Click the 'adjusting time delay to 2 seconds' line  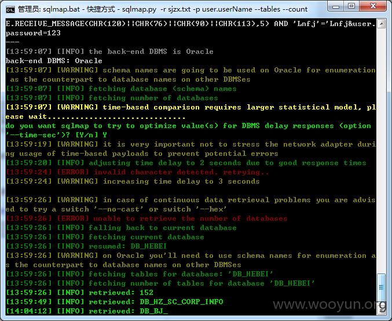186,163
